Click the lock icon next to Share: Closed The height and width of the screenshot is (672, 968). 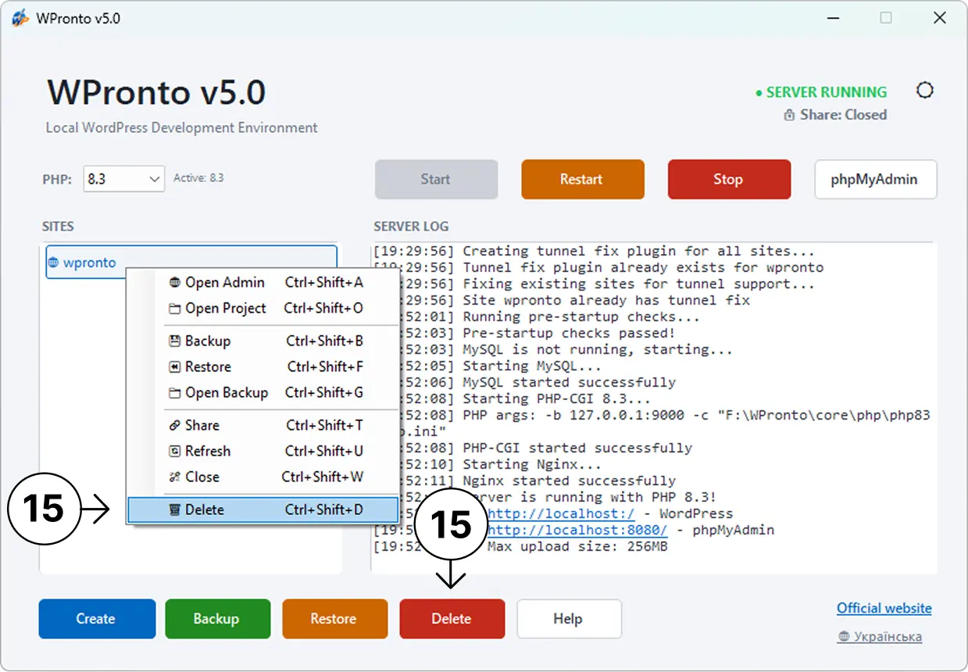(x=789, y=115)
